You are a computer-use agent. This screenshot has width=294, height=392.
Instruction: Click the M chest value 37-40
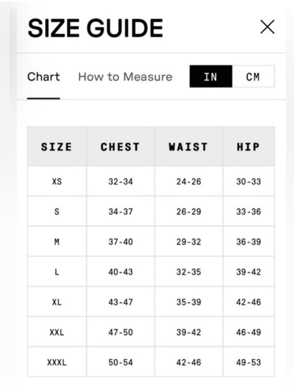[120, 242]
